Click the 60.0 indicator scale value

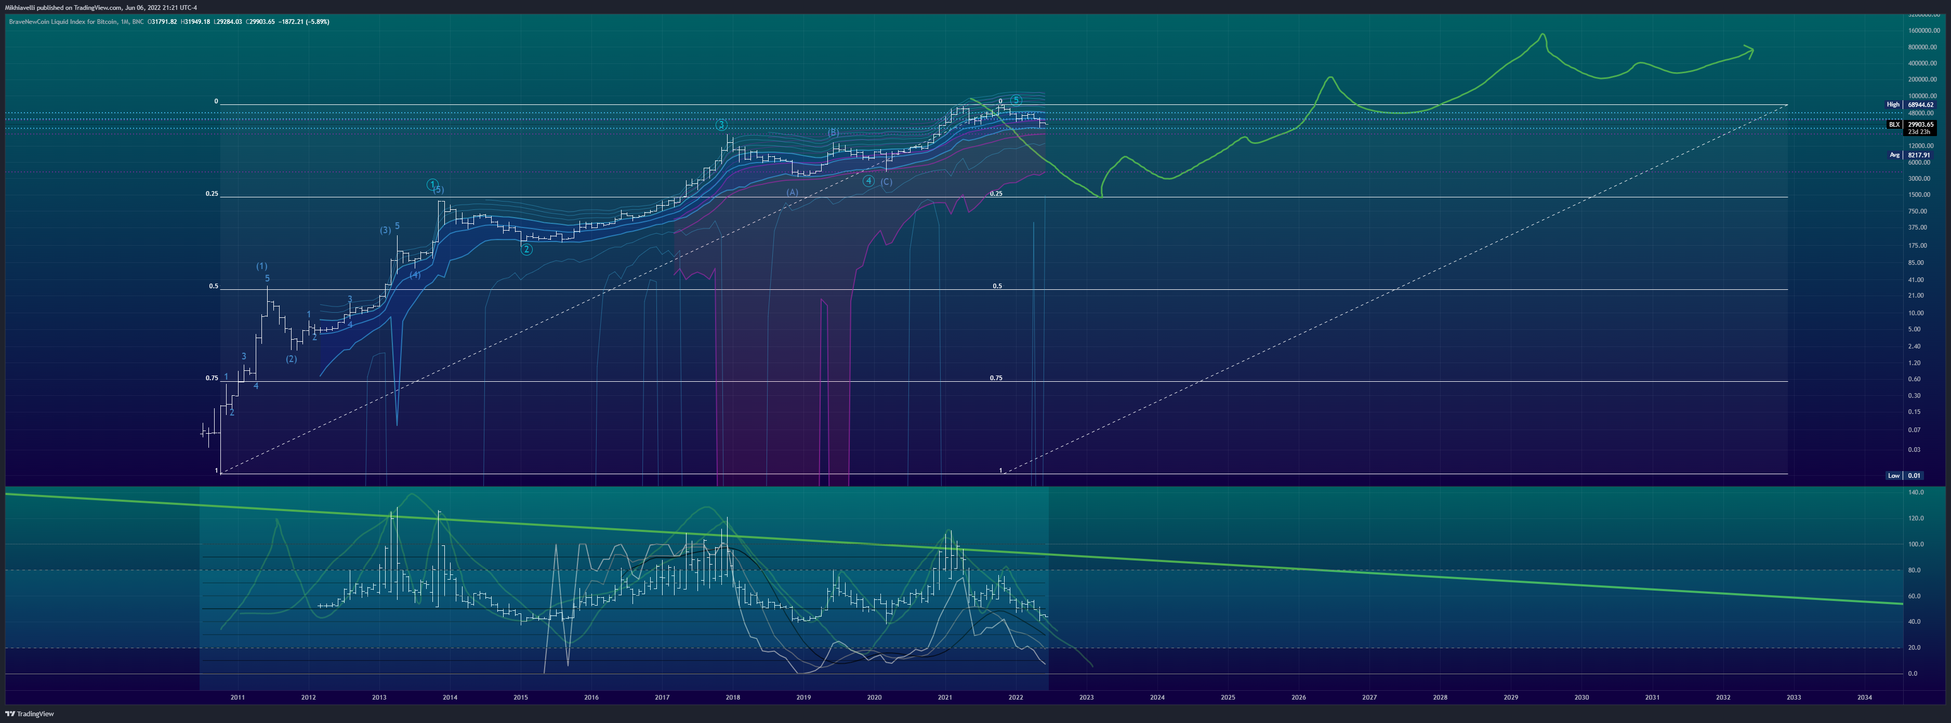tap(1914, 597)
